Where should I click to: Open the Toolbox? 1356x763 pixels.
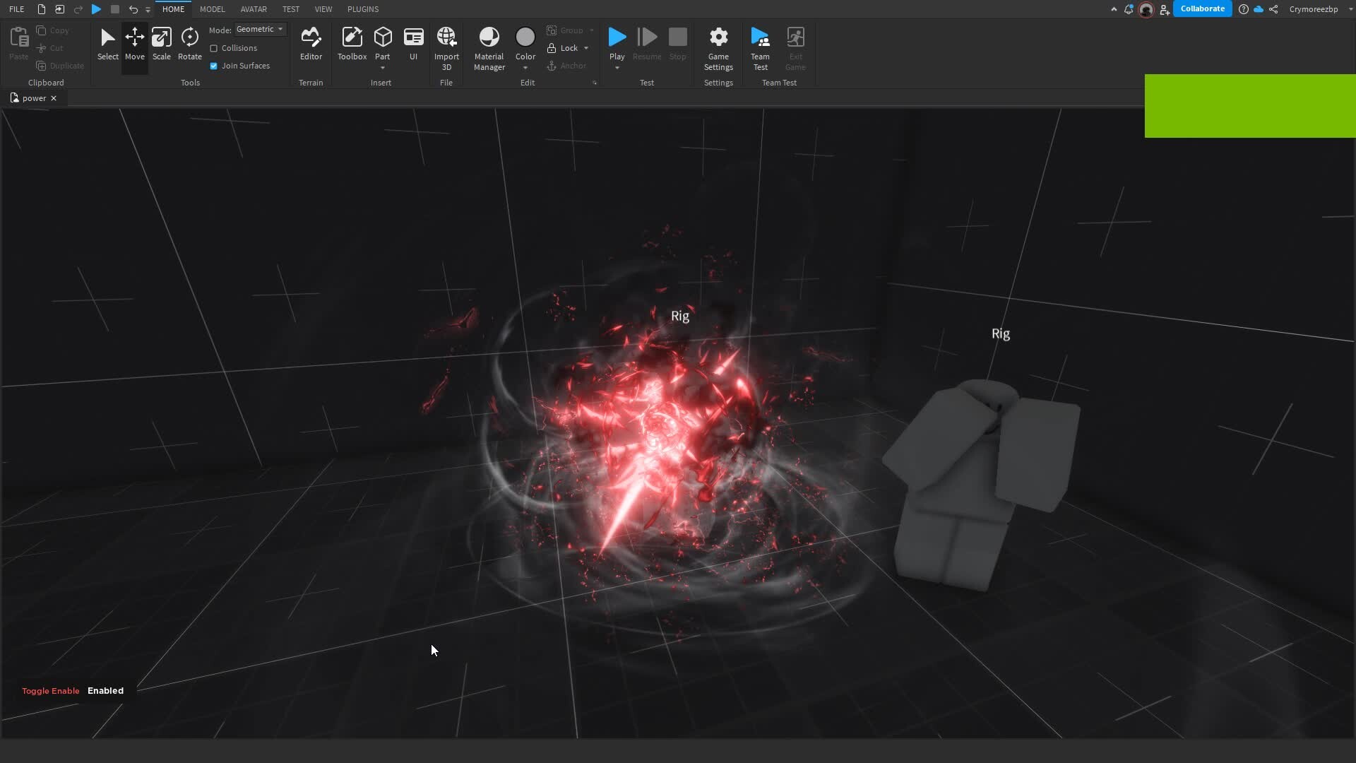[352, 44]
